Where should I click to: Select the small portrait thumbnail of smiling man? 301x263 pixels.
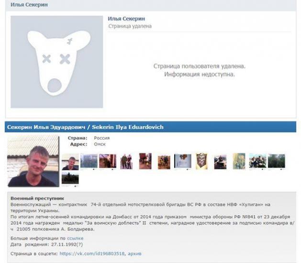(70, 162)
